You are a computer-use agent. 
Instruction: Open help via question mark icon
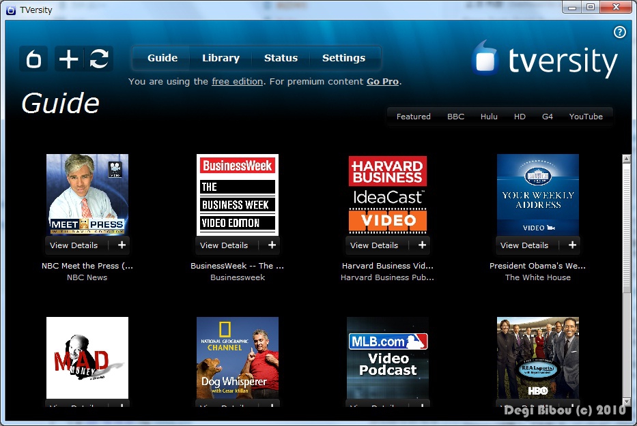click(619, 32)
